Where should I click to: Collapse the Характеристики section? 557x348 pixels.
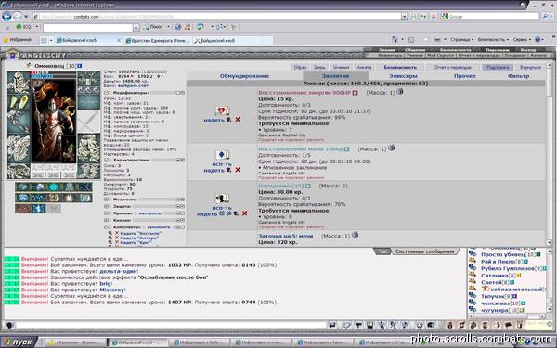106,161
